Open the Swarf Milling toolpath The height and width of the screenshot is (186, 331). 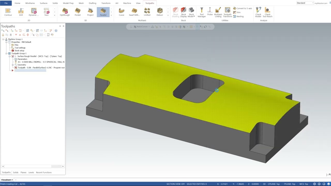tap(134, 12)
